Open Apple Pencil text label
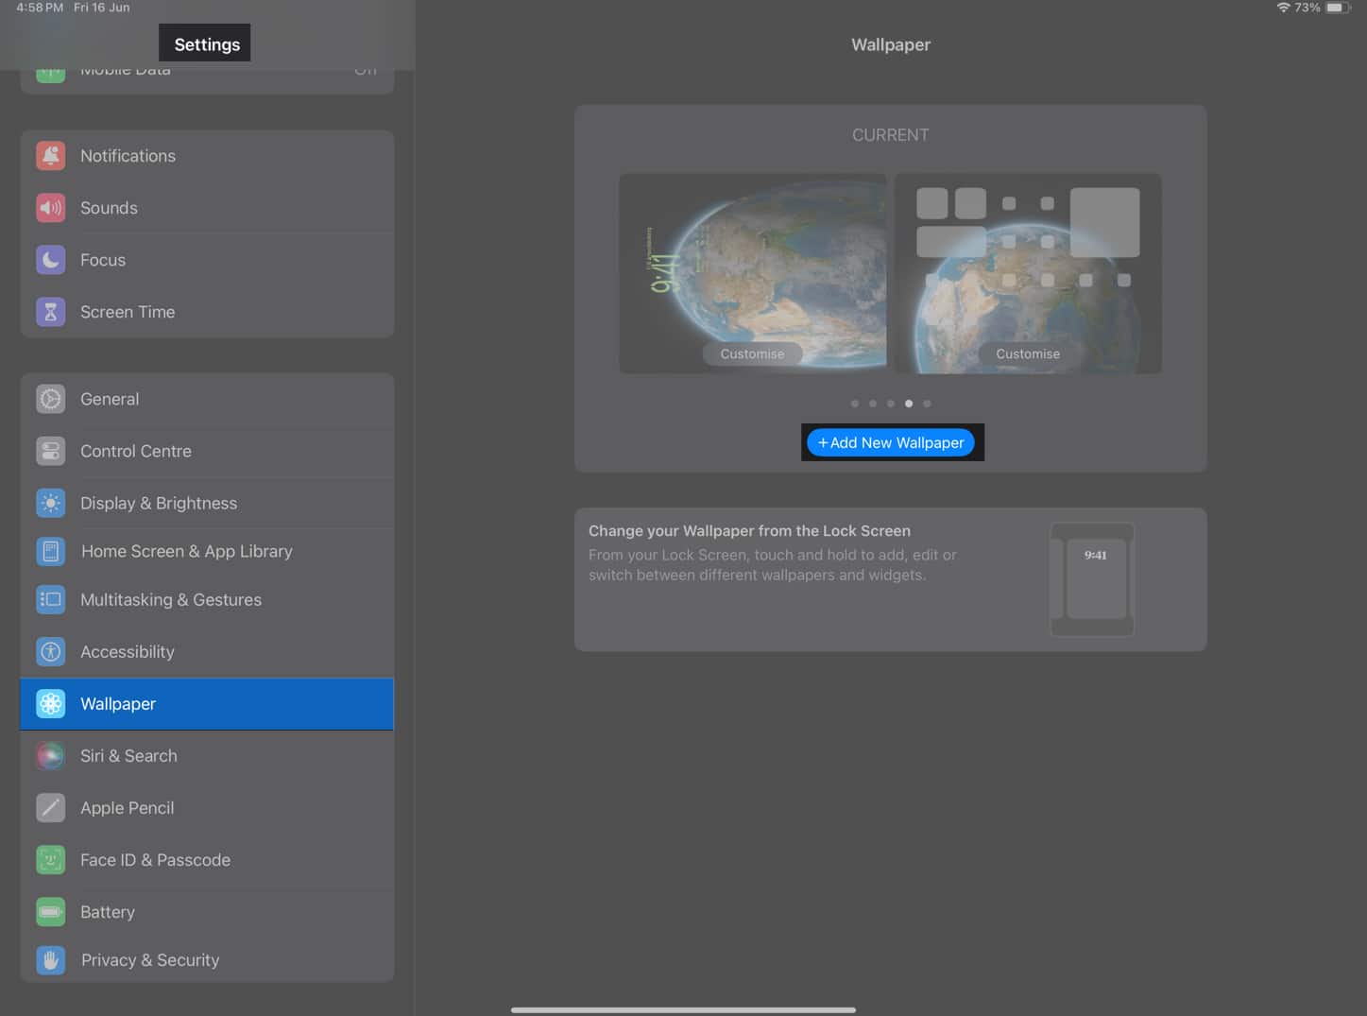The image size is (1367, 1016). tap(128, 807)
